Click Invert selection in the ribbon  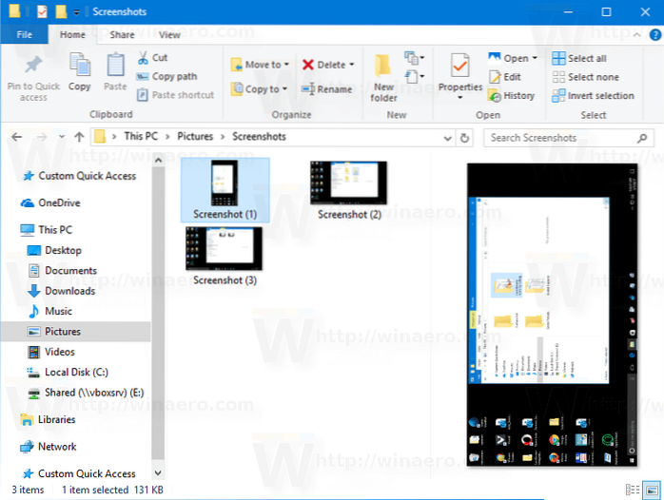pyautogui.click(x=593, y=95)
